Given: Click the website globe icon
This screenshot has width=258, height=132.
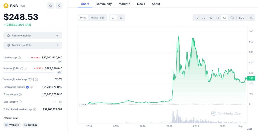Looking at the screenshot, I should click(x=7, y=125).
